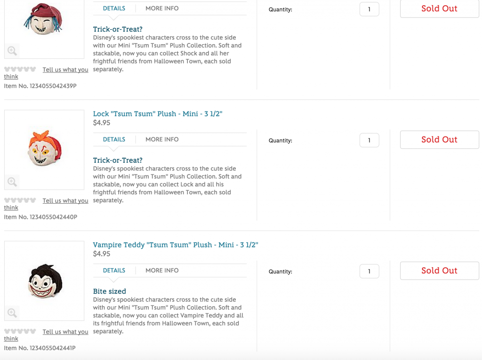Zoom the Lock plush photo with magnifier icon
The height and width of the screenshot is (360, 482).
pos(12,182)
